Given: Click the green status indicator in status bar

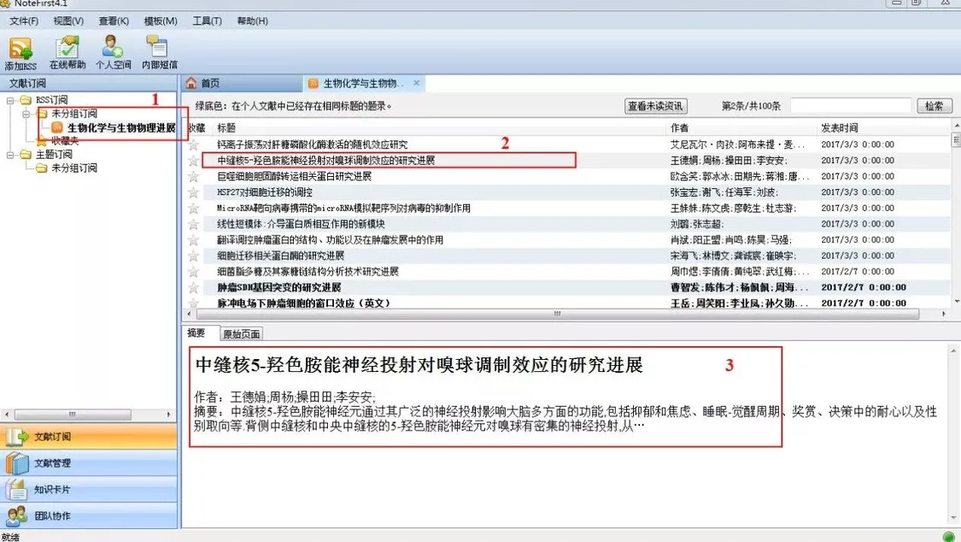Looking at the screenshot, I should 949,537.
